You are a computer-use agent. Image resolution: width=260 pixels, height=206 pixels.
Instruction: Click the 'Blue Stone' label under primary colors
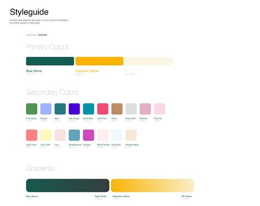(34, 71)
